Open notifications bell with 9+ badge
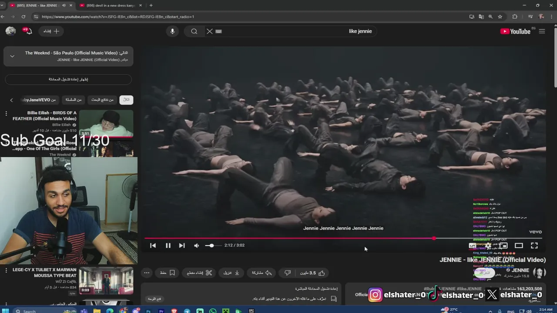 click(x=28, y=31)
